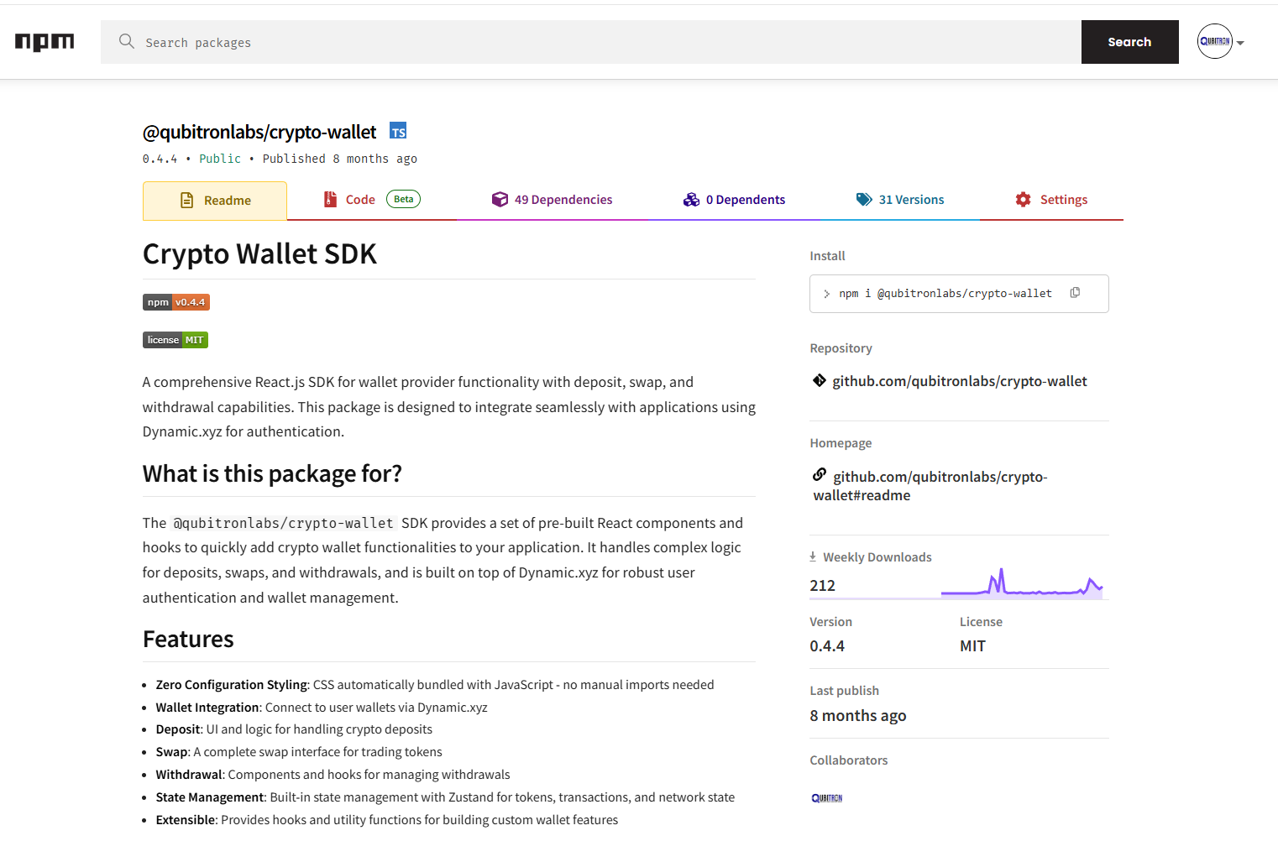
Task: Open the Code Beta tab
Action: point(372,200)
